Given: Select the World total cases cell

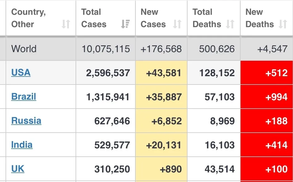Looking at the screenshot, I should 106,49.
